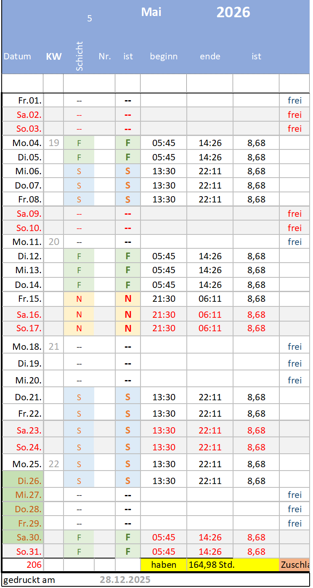Viewport: 313px width, 588px height.
Task: Select the print date "28.12.2025" cell
Action: 125,580
